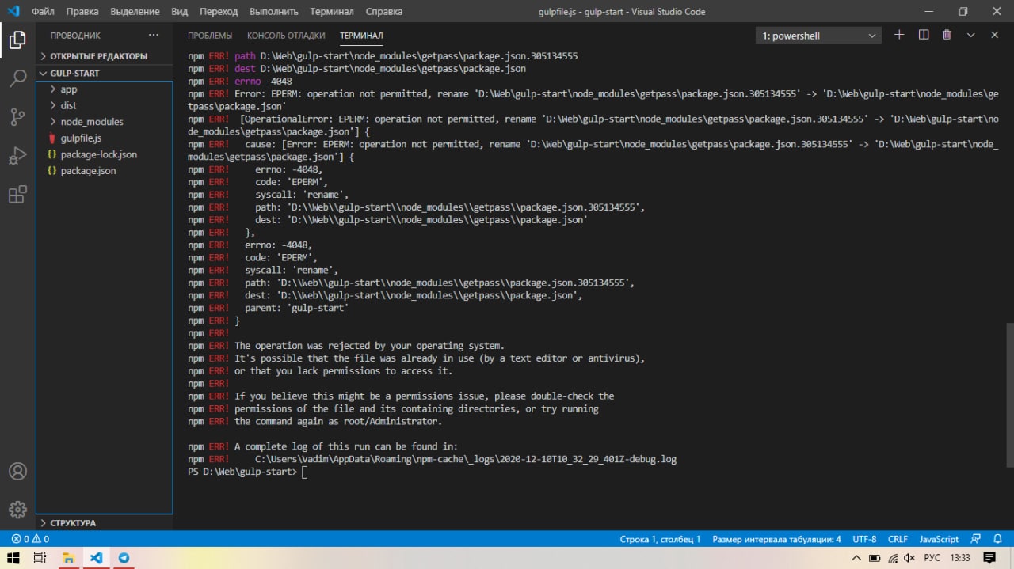This screenshot has height=569, width=1014.
Task: Open notifications bell in status bar
Action: coord(997,539)
